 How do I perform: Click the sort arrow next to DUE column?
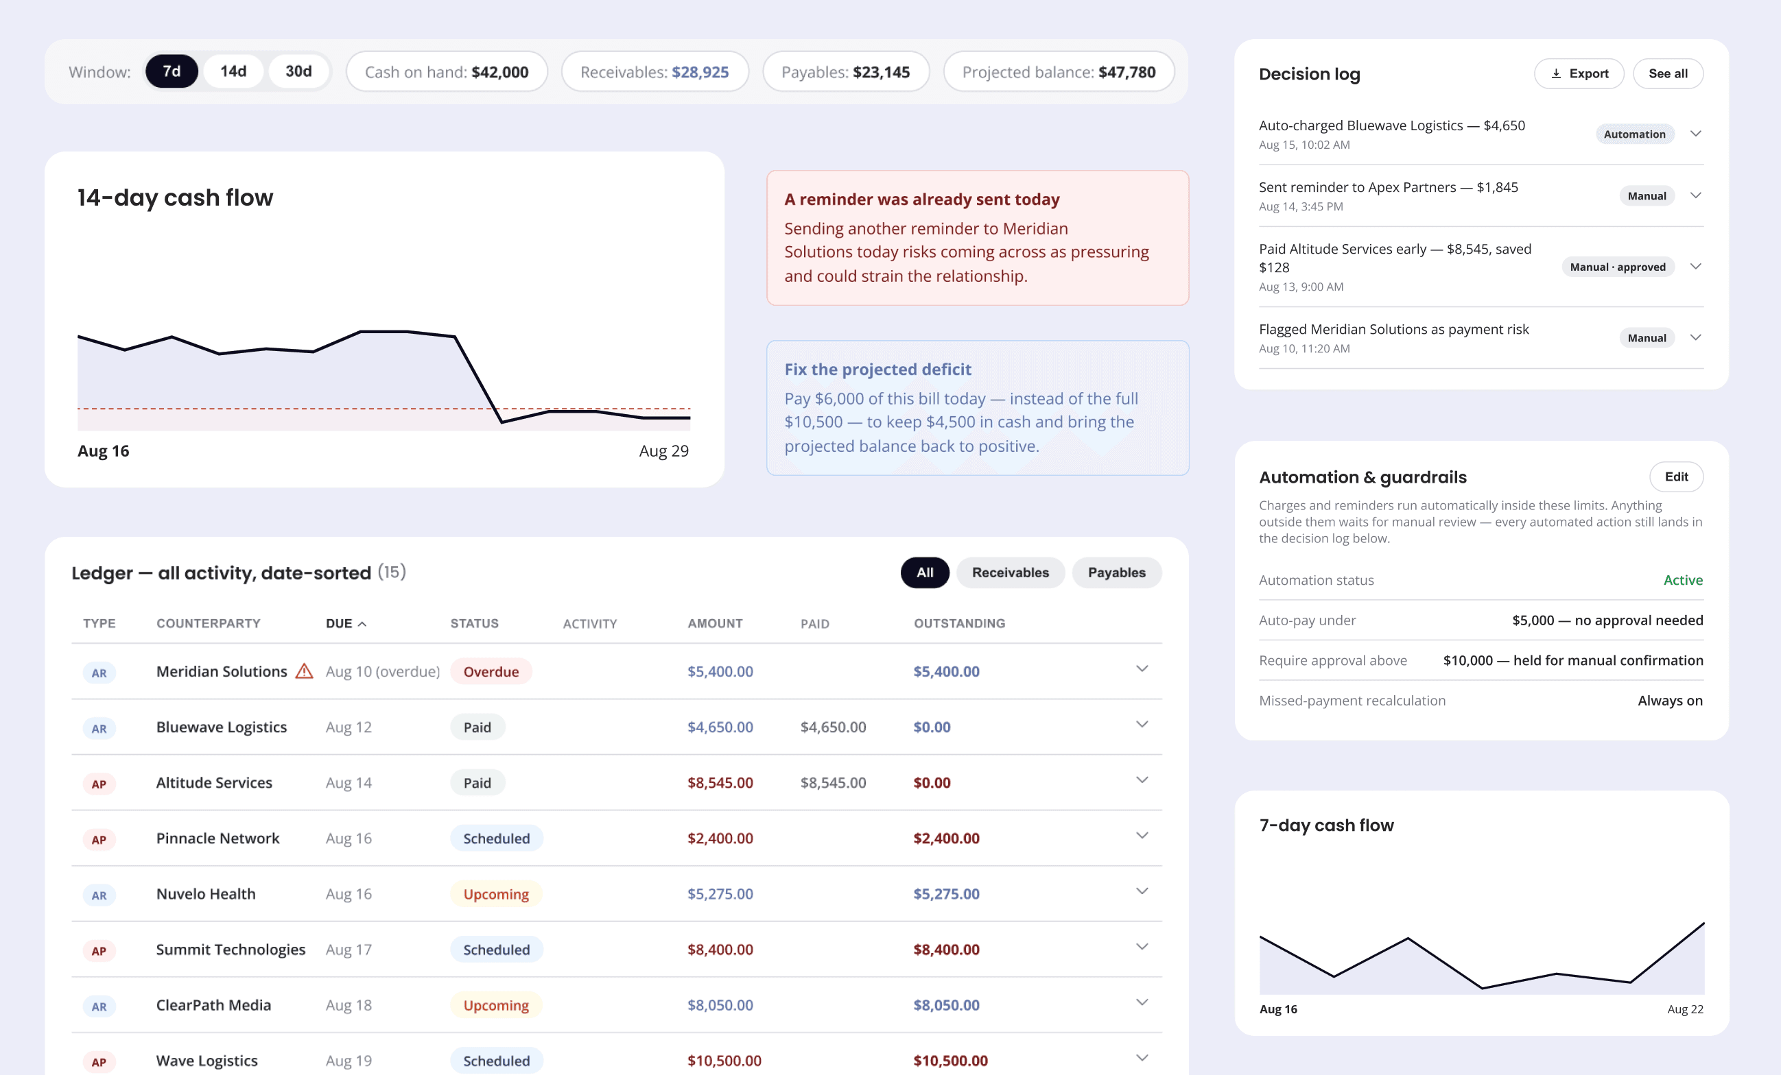point(362,623)
